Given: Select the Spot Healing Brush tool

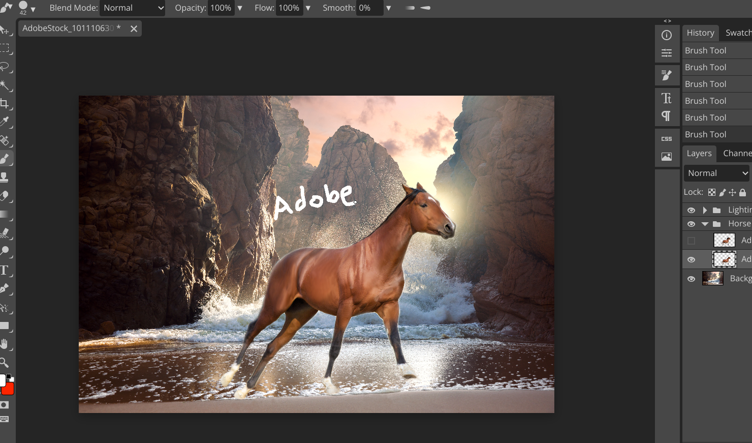Looking at the screenshot, I should pyautogui.click(x=5, y=140).
